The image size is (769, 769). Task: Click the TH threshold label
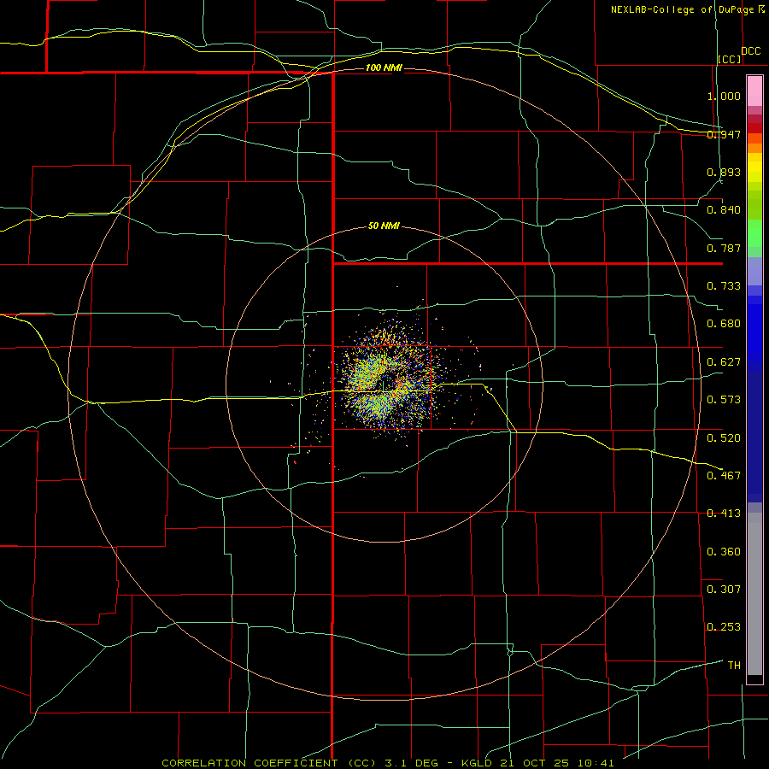pyautogui.click(x=734, y=666)
